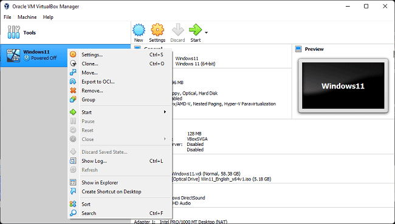
Task: Click the 'Powered Off' status text
Action: (44, 58)
